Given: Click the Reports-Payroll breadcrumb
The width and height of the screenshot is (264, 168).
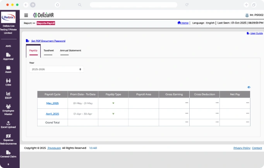Looking at the screenshot, I should 46,23.
